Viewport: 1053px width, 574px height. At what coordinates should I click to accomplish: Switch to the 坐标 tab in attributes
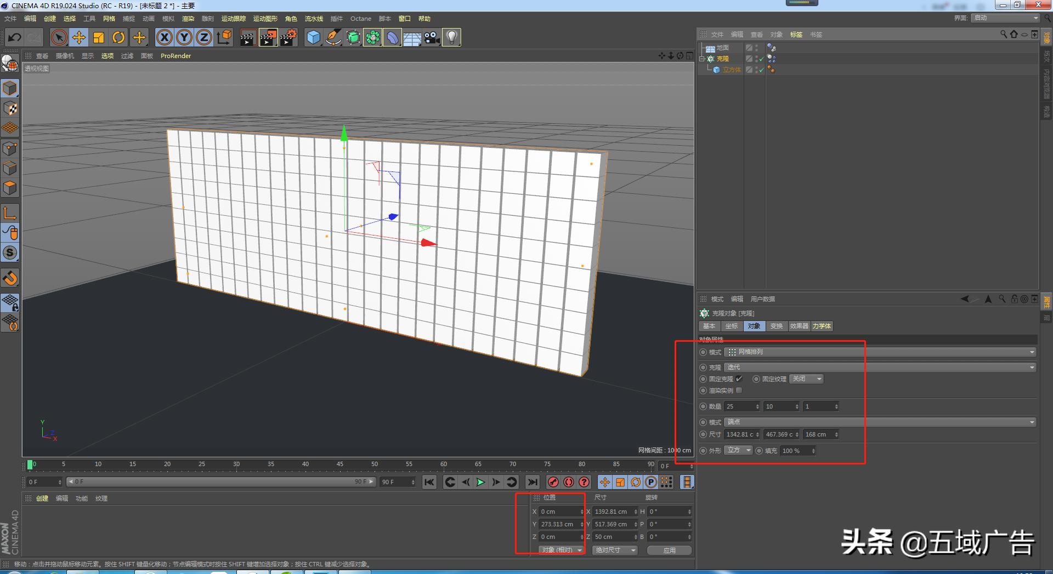[731, 326]
